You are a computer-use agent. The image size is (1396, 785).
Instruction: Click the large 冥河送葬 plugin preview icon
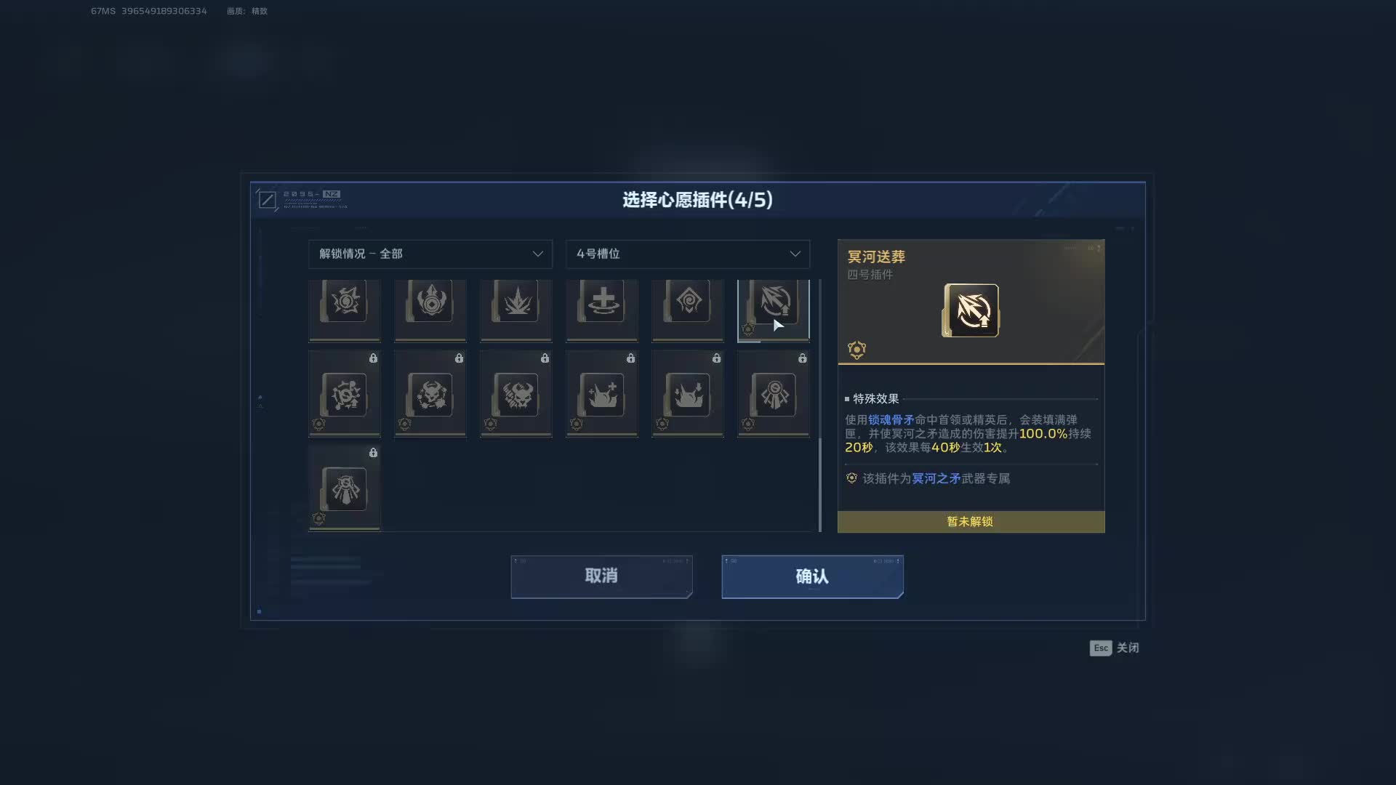[971, 310]
